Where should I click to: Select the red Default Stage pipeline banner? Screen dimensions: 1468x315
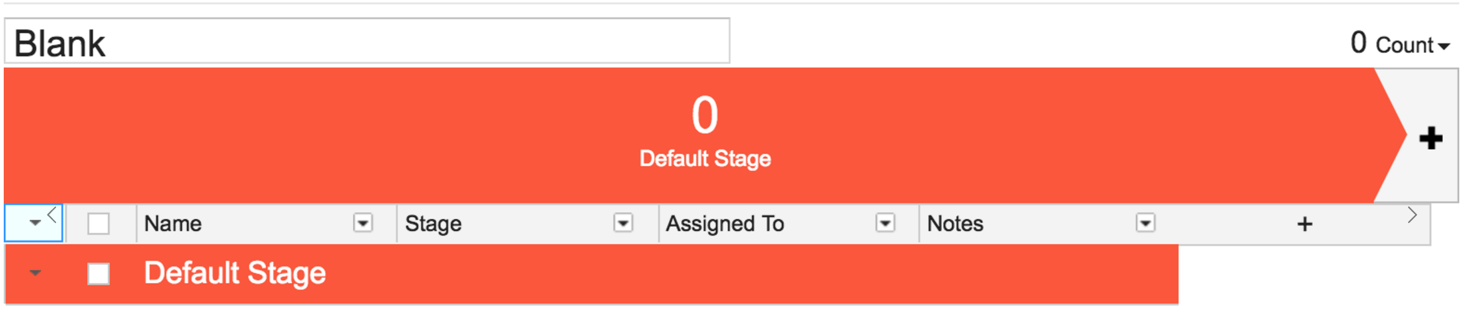pyautogui.click(x=705, y=135)
